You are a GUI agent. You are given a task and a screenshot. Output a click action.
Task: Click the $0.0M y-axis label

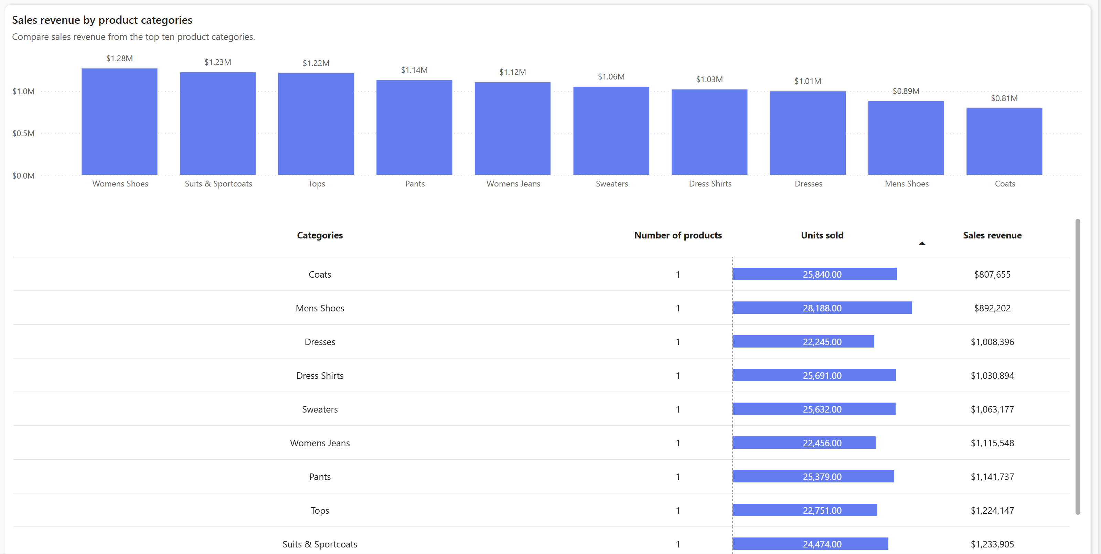click(x=23, y=176)
